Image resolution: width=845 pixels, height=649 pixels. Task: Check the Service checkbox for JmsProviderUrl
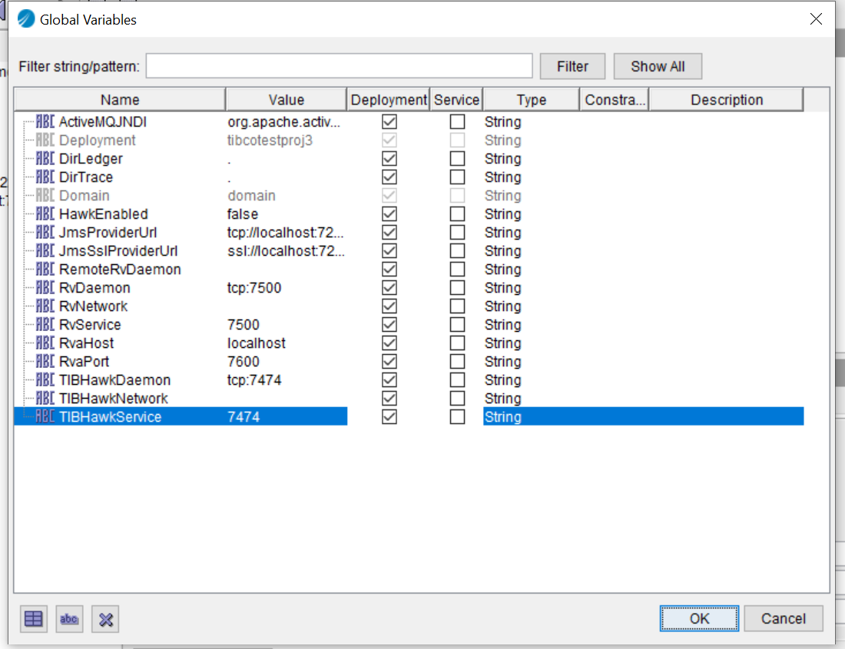[x=458, y=232]
